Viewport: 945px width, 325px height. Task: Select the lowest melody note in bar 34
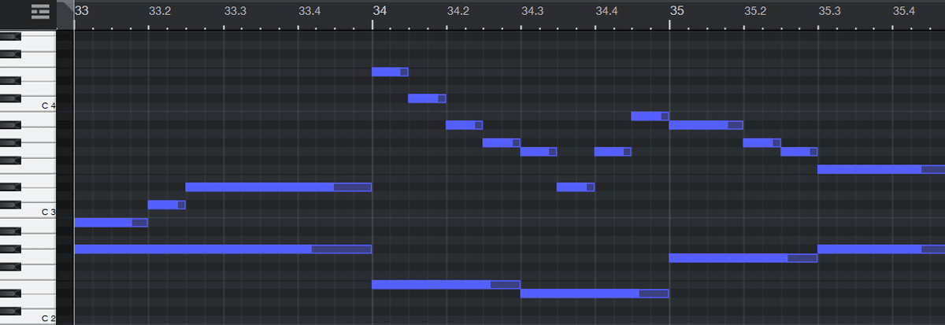[x=576, y=187]
